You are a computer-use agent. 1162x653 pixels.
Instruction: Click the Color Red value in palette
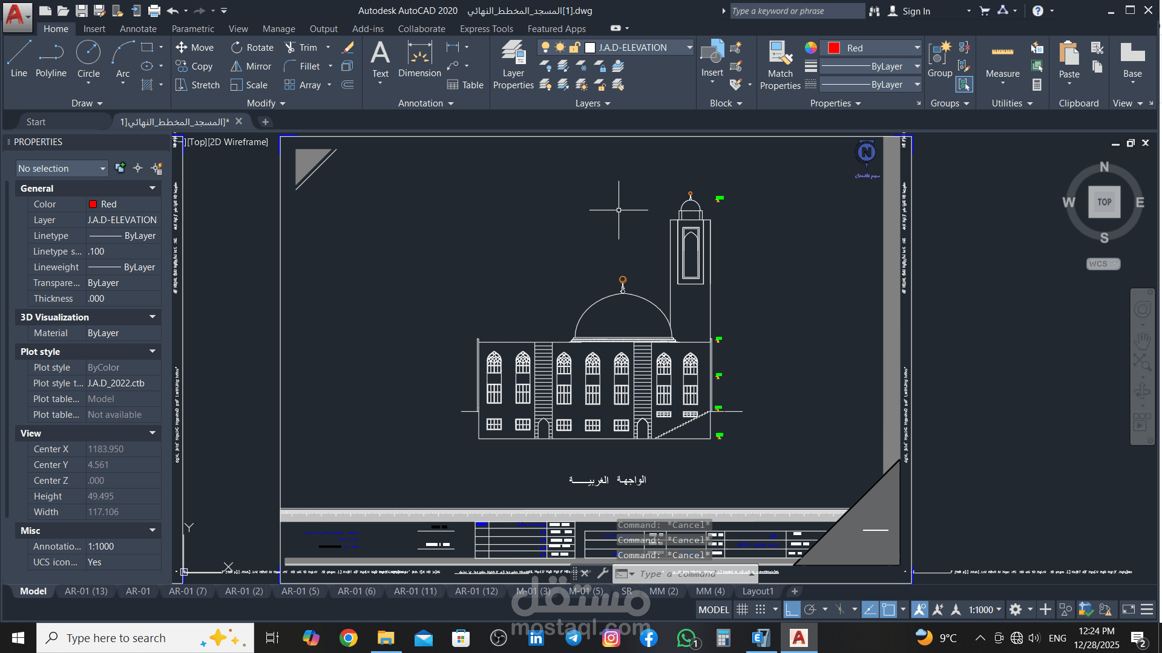(123, 204)
